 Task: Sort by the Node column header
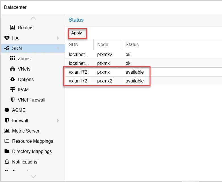tap(103, 44)
